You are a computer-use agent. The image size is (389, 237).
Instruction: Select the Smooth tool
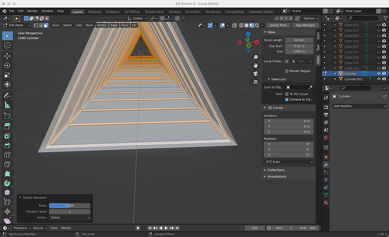coord(7,193)
